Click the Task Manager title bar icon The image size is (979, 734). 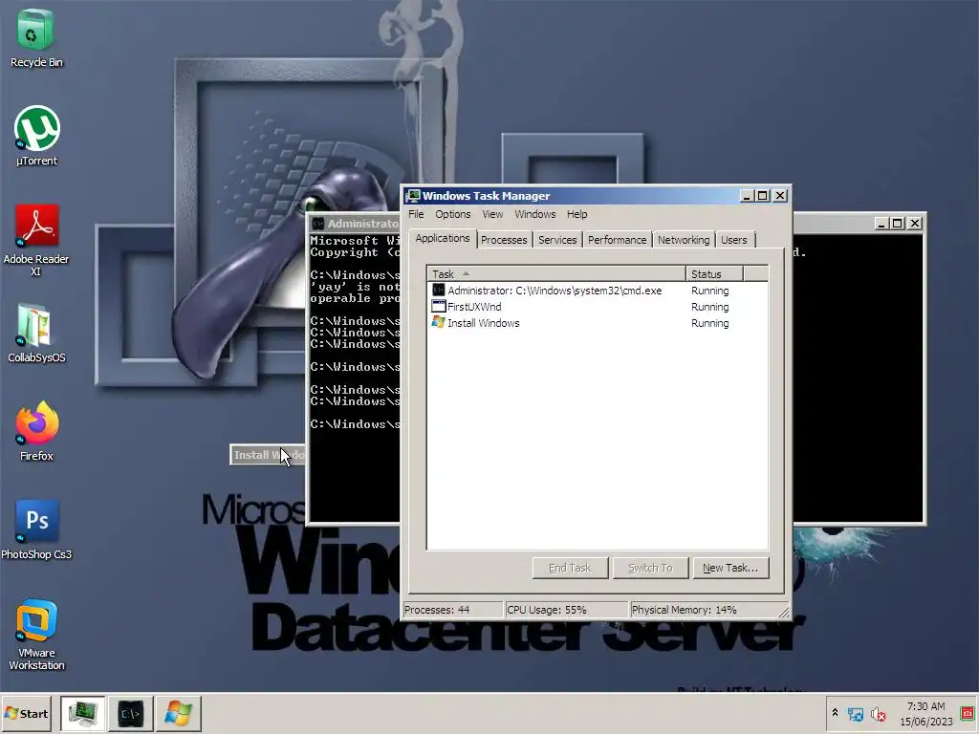click(413, 196)
